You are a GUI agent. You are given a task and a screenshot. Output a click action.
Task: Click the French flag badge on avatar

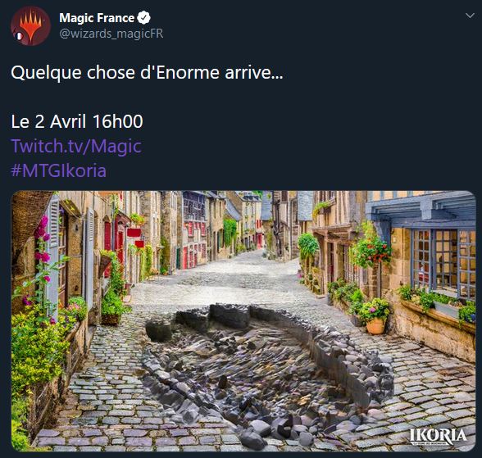(x=20, y=36)
